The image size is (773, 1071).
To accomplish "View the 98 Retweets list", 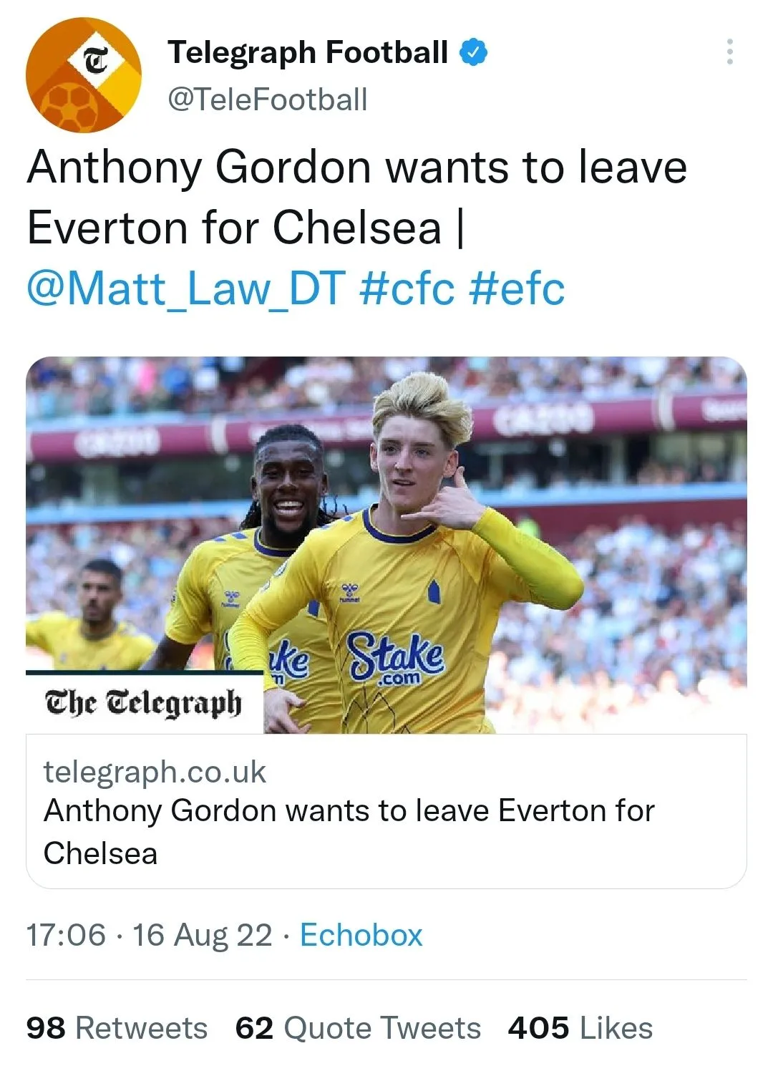I will [x=117, y=1028].
